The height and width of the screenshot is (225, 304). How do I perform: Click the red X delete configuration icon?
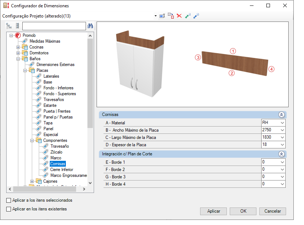coord(179,16)
